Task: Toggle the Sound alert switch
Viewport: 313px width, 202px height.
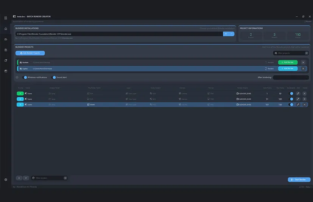Action: click(53, 78)
